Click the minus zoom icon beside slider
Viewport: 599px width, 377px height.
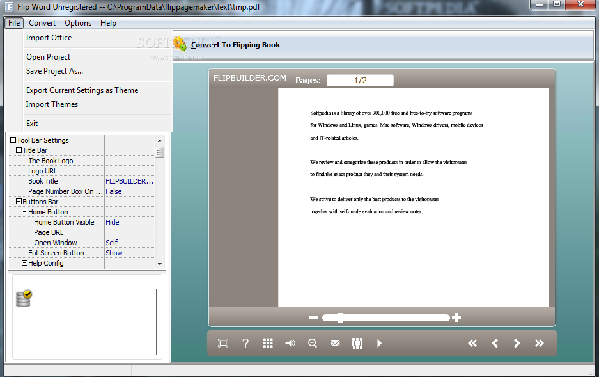[x=314, y=317]
